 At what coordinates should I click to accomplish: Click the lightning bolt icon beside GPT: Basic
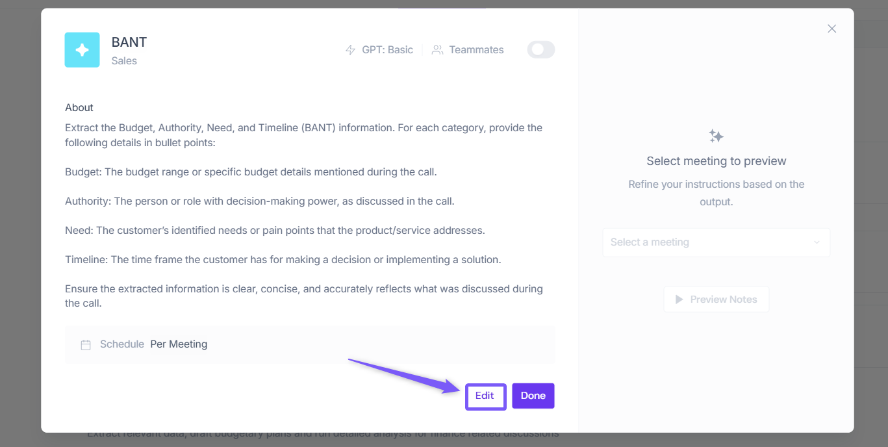[351, 50]
